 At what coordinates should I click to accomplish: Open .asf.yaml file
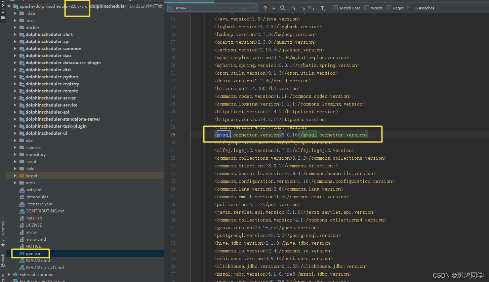coord(34,190)
